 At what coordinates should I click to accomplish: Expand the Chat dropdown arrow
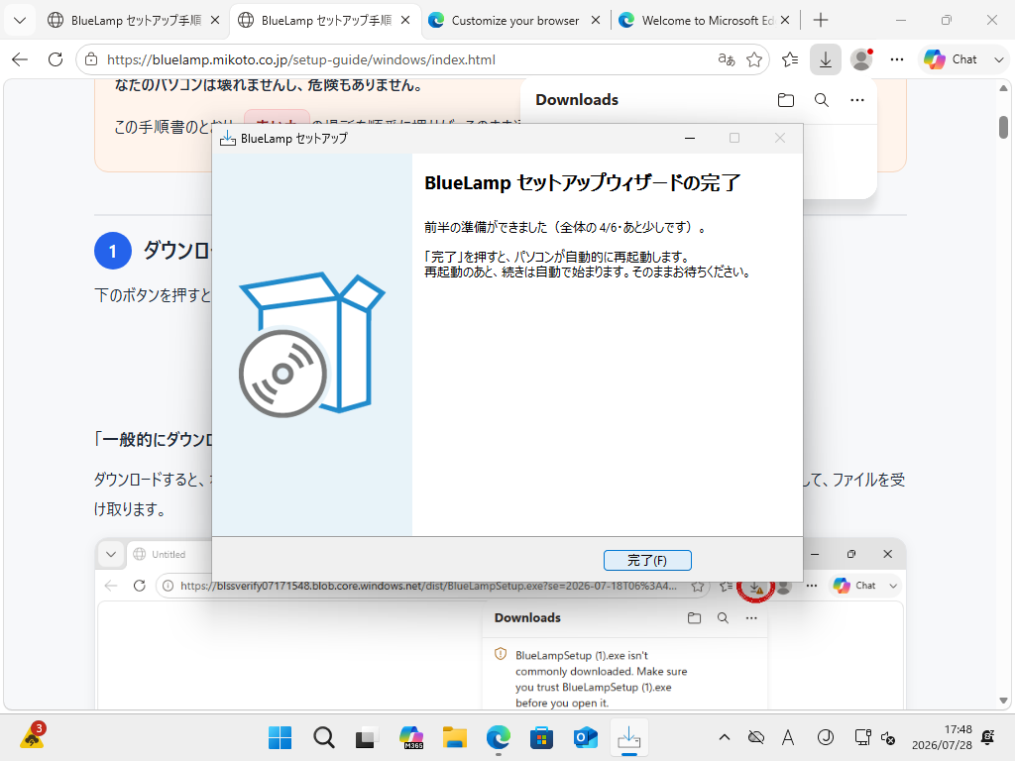pyautogui.click(x=998, y=59)
